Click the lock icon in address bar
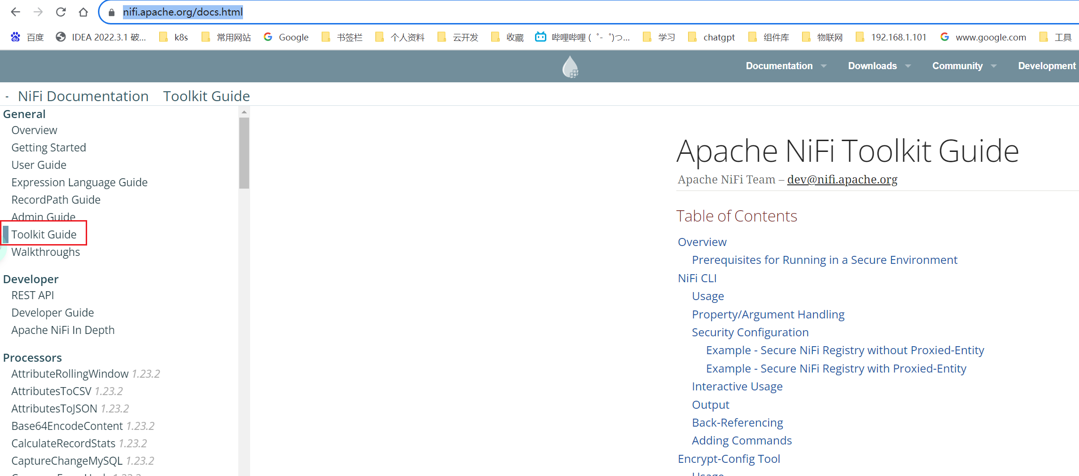1079x476 pixels. pos(112,13)
